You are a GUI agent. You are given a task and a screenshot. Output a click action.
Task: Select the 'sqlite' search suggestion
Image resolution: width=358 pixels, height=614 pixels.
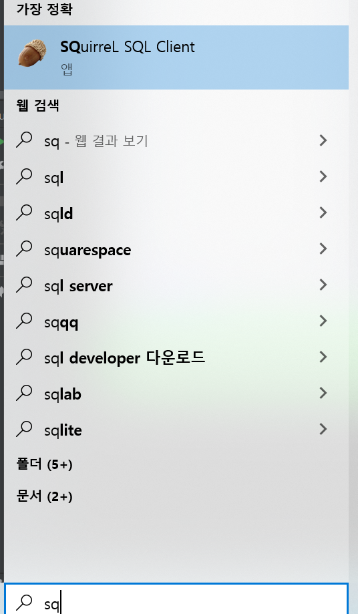coord(176,429)
